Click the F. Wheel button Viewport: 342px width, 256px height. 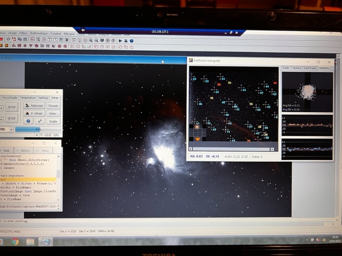(34, 114)
